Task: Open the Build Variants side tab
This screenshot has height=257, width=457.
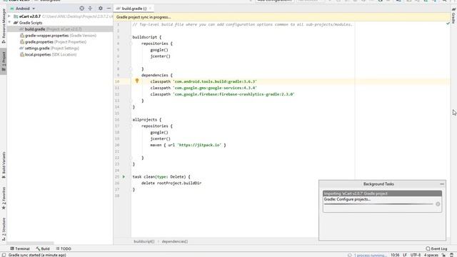Action: point(4,165)
